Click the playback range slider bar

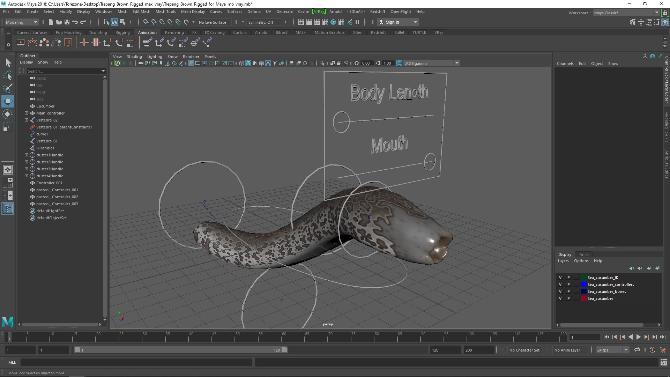point(180,350)
